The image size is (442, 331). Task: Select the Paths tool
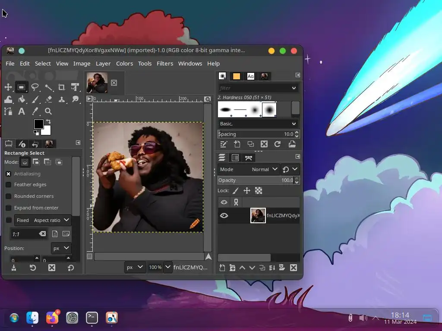click(8, 112)
